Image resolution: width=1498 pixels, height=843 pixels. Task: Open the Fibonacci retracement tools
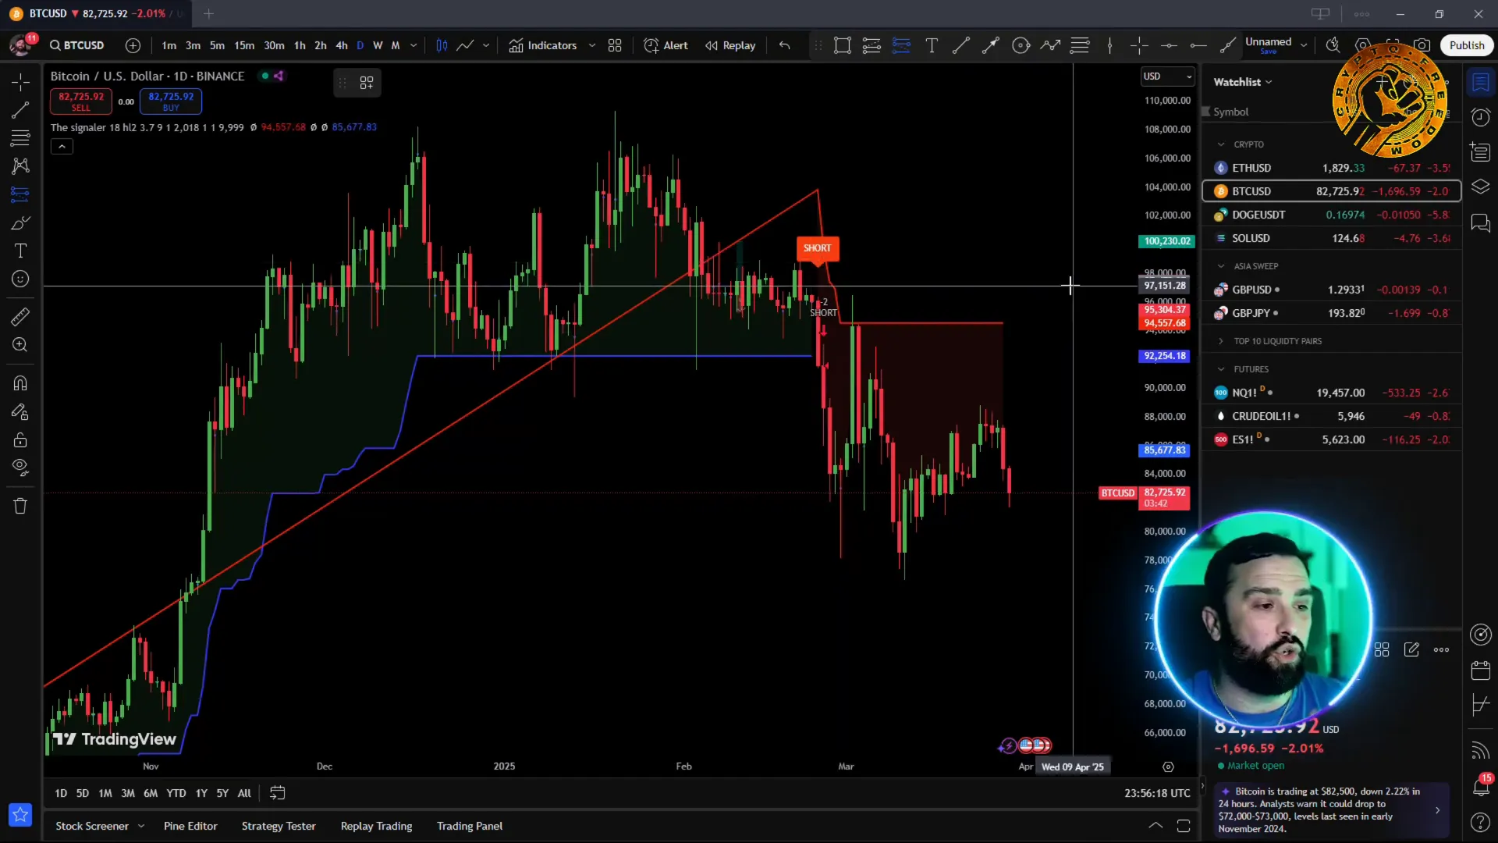pos(20,138)
